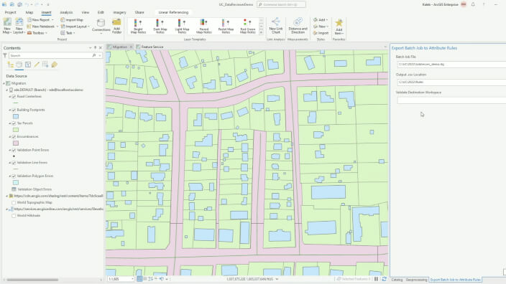Select the Bright Map Notes template

coord(138,26)
